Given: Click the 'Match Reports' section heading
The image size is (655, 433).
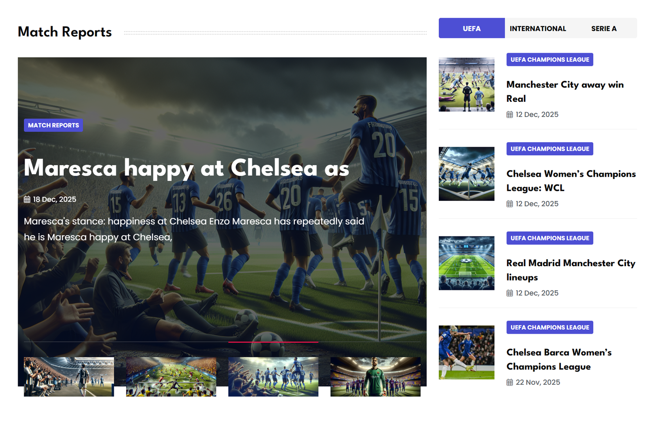Looking at the screenshot, I should [x=65, y=32].
